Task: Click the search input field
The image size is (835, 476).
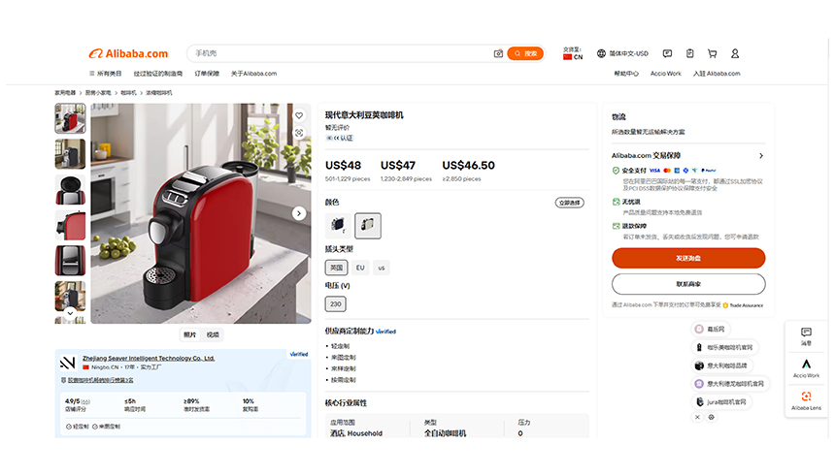Action: (341, 53)
